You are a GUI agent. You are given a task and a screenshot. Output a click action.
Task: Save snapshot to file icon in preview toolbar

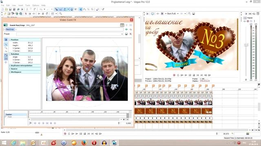pos(194,14)
